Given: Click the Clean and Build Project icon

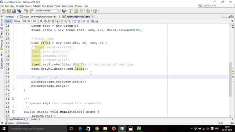Looking at the screenshot, I should pyautogui.click(x=76, y=11).
